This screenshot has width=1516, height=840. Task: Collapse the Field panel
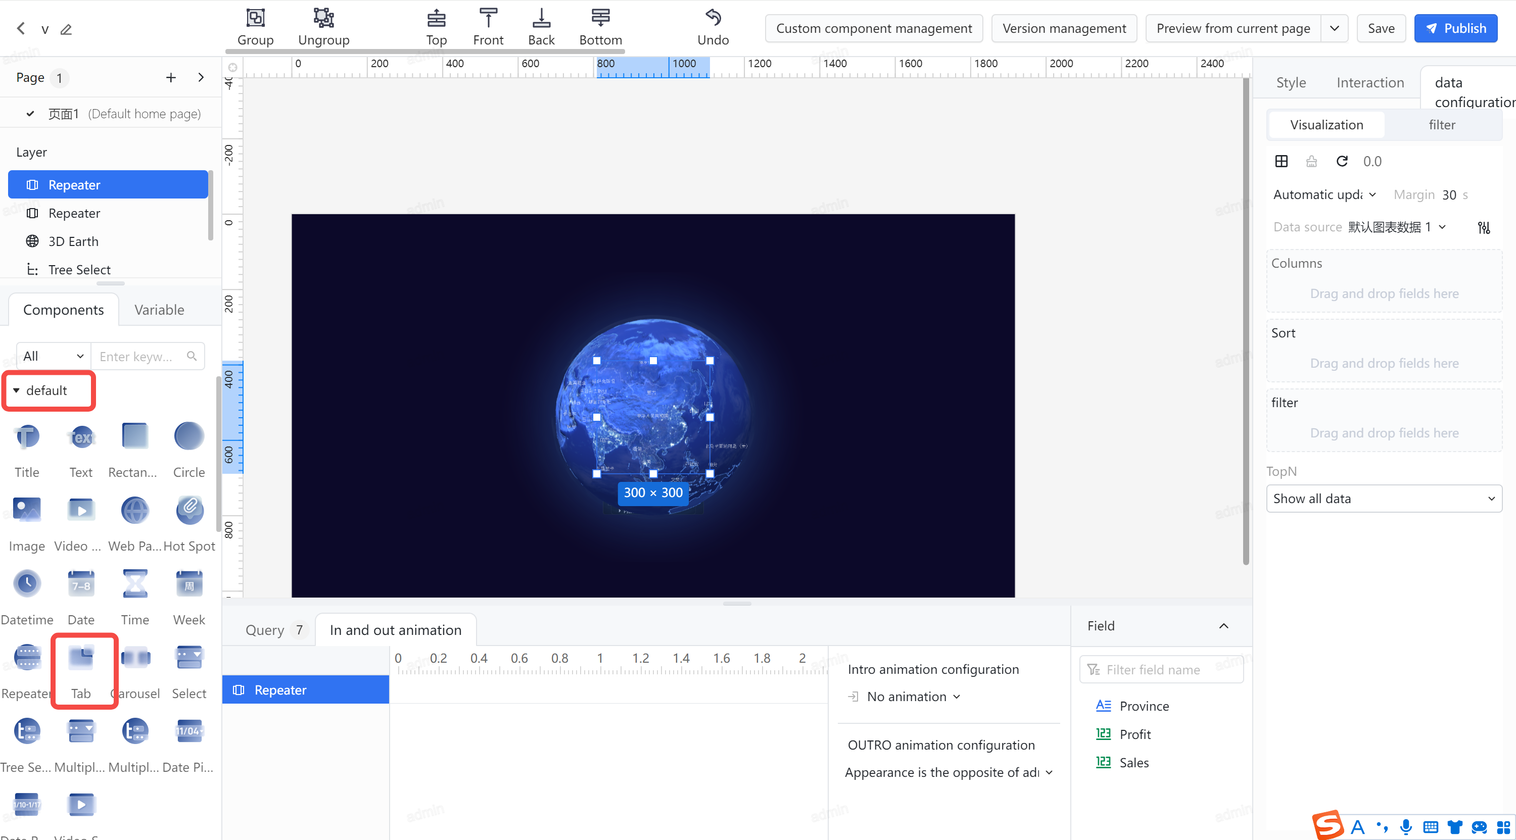pyautogui.click(x=1223, y=626)
